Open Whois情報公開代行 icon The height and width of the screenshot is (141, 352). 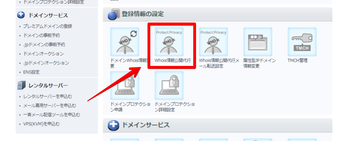[169, 42]
